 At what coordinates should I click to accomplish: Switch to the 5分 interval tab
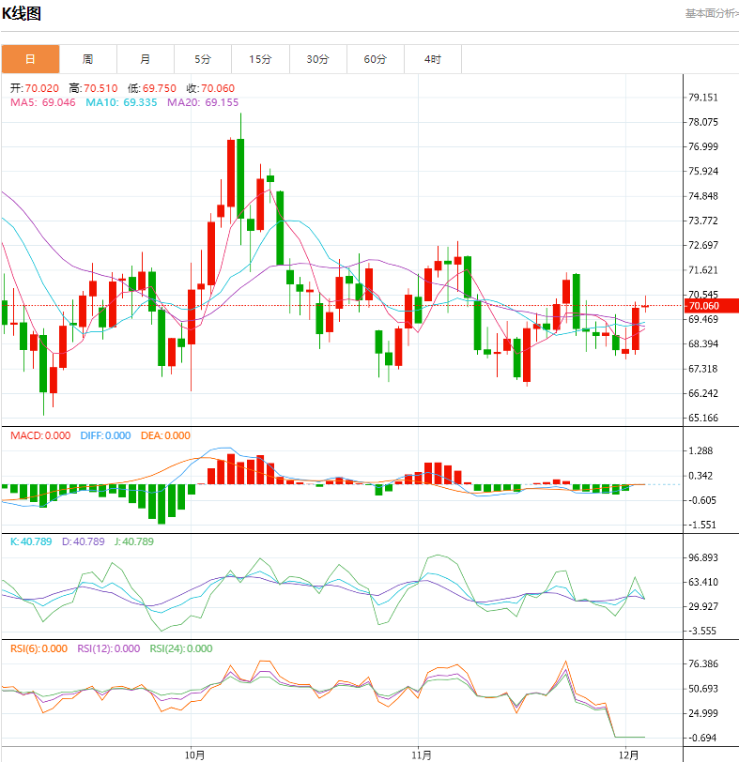point(203,59)
